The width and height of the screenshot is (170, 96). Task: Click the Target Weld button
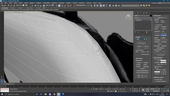click(146, 67)
